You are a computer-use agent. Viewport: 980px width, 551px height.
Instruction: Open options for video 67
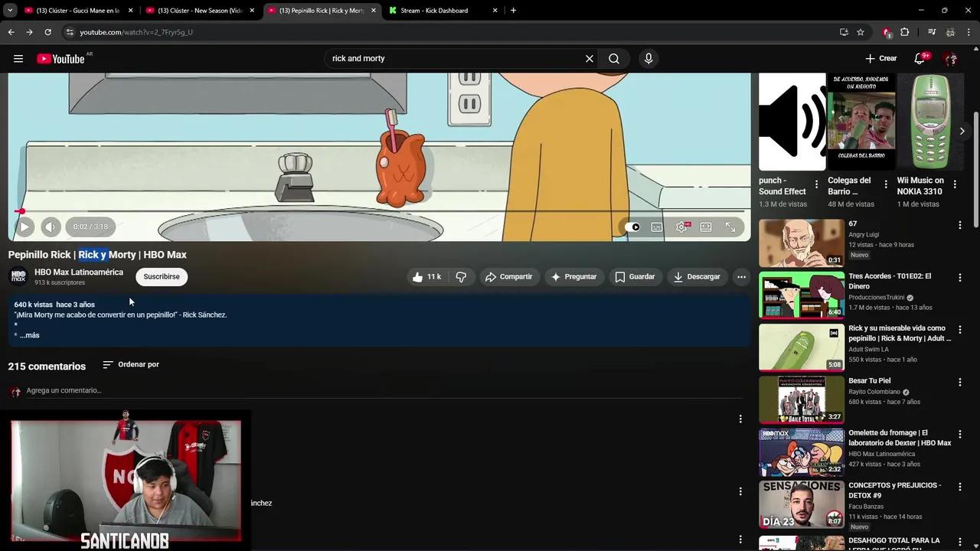click(x=960, y=225)
